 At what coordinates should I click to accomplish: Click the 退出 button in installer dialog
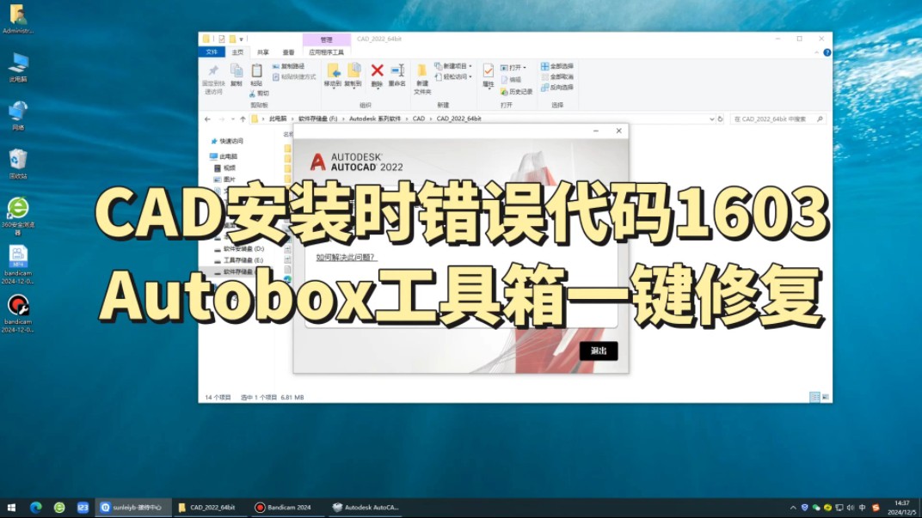[597, 351]
